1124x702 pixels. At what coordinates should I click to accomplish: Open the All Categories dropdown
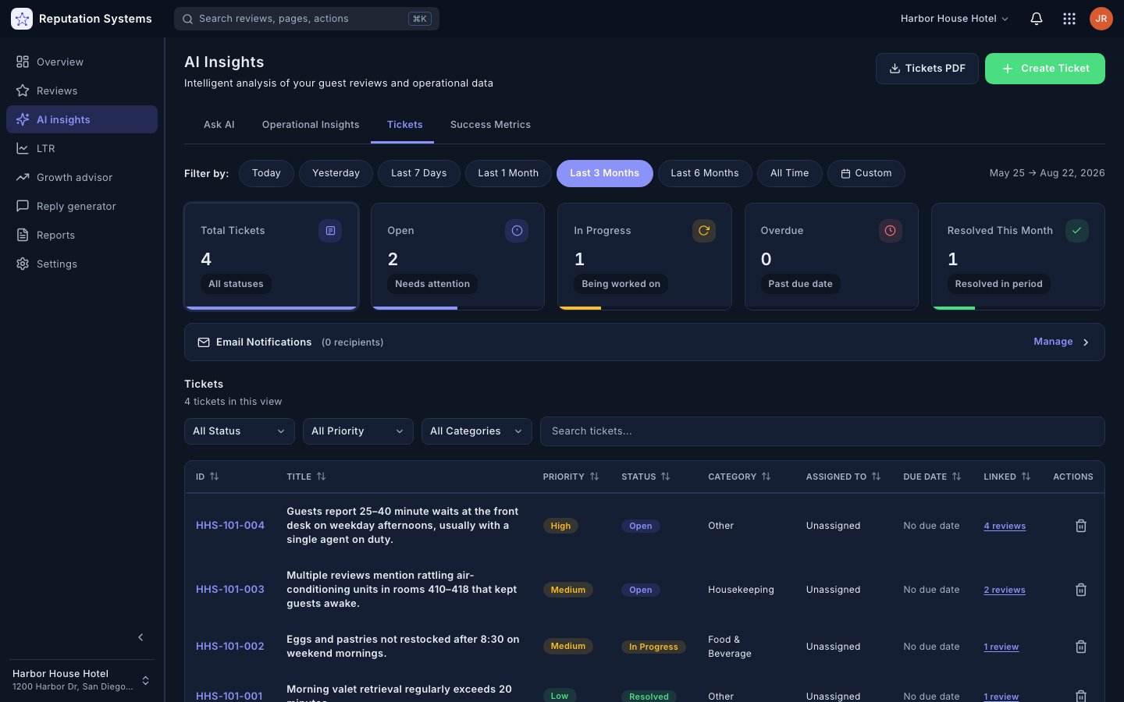pyautogui.click(x=477, y=431)
